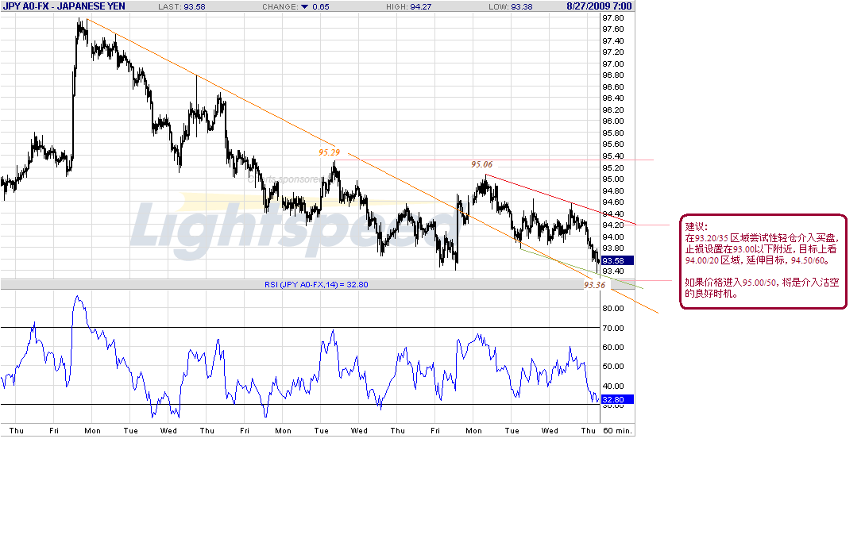Click the 95.00 price axis label

click(x=613, y=179)
